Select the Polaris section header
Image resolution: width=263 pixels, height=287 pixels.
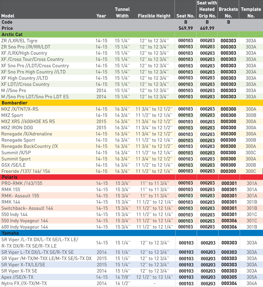coord(131,177)
